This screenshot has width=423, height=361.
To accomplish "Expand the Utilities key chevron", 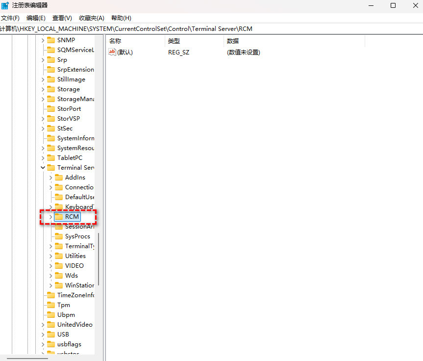I will coord(51,256).
